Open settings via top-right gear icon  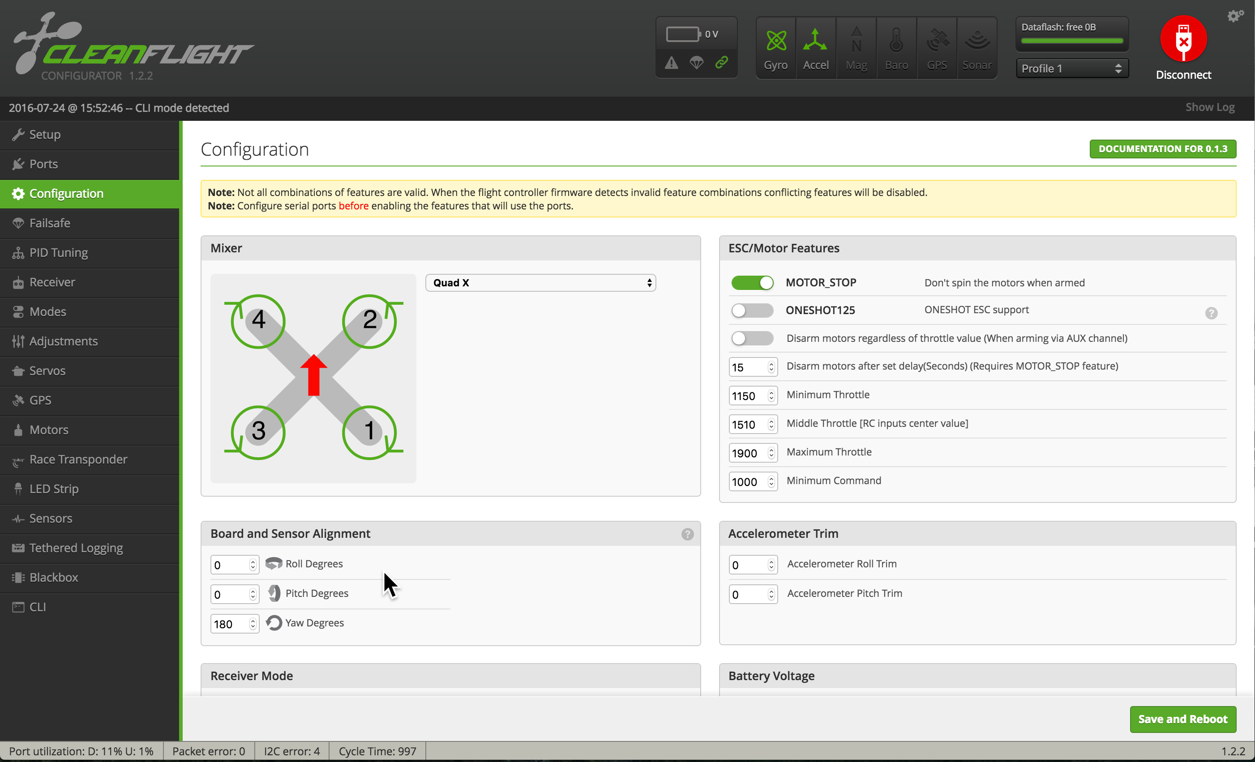[x=1234, y=16]
